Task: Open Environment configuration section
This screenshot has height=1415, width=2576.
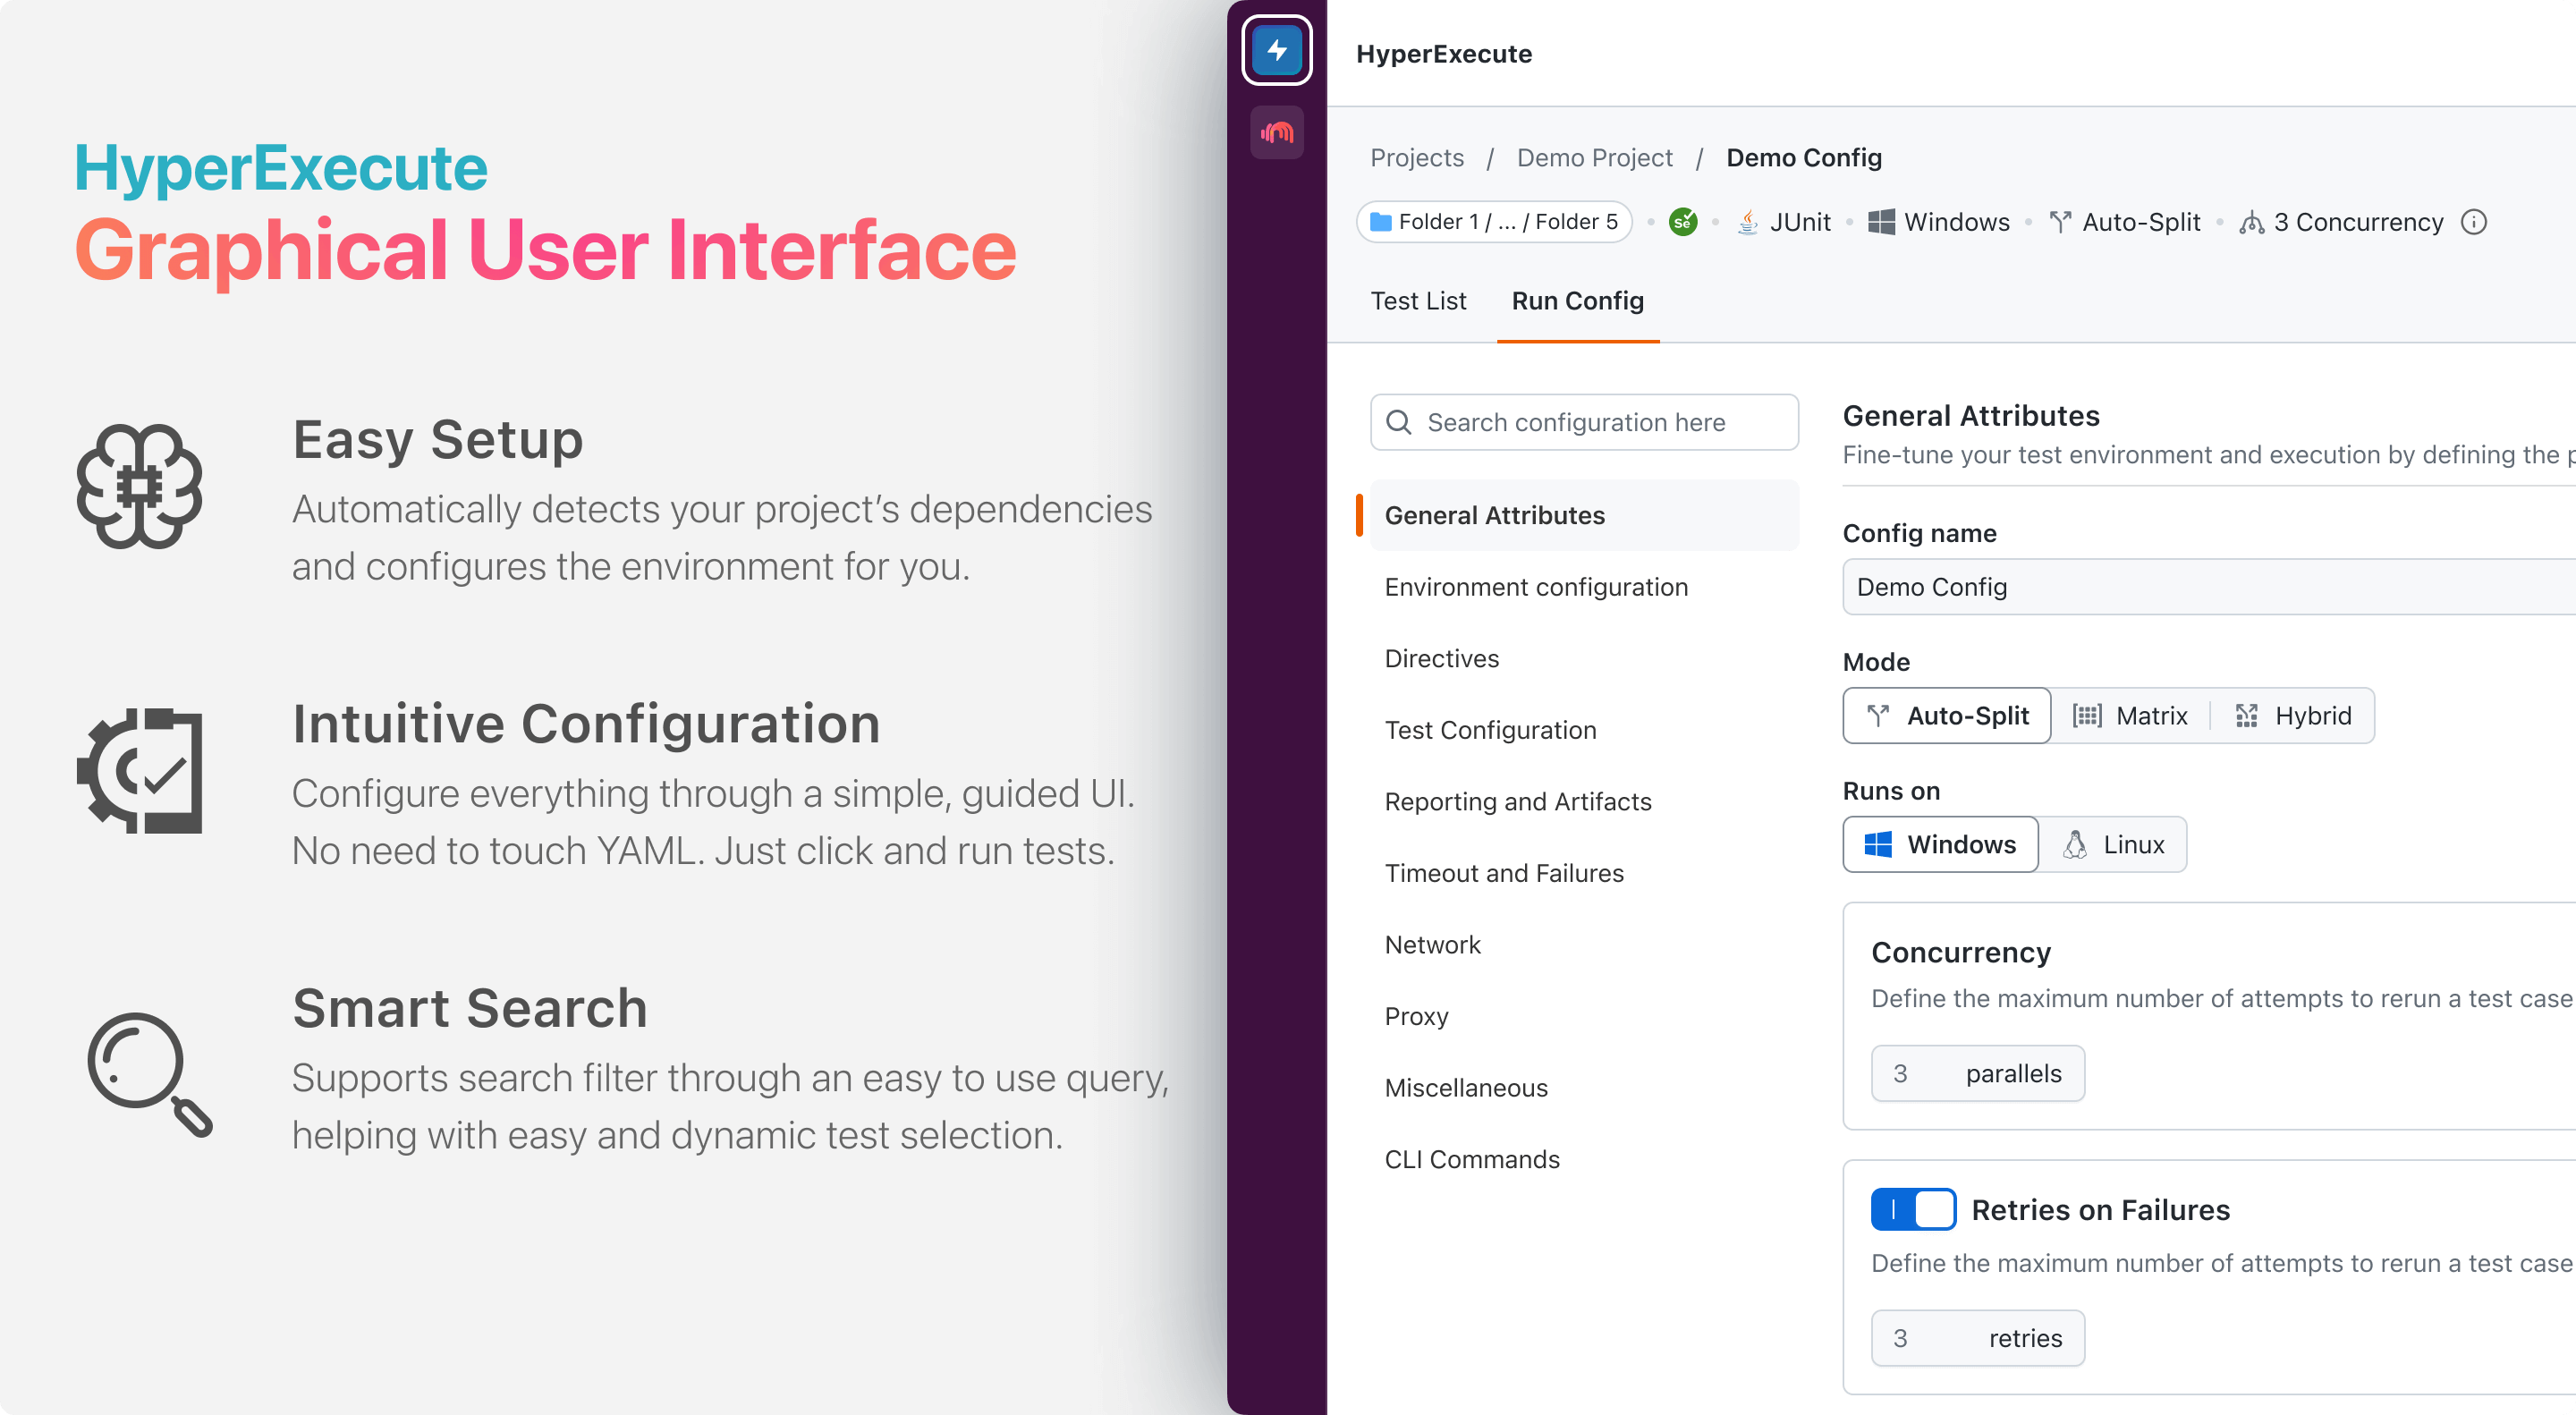Action: [1535, 587]
